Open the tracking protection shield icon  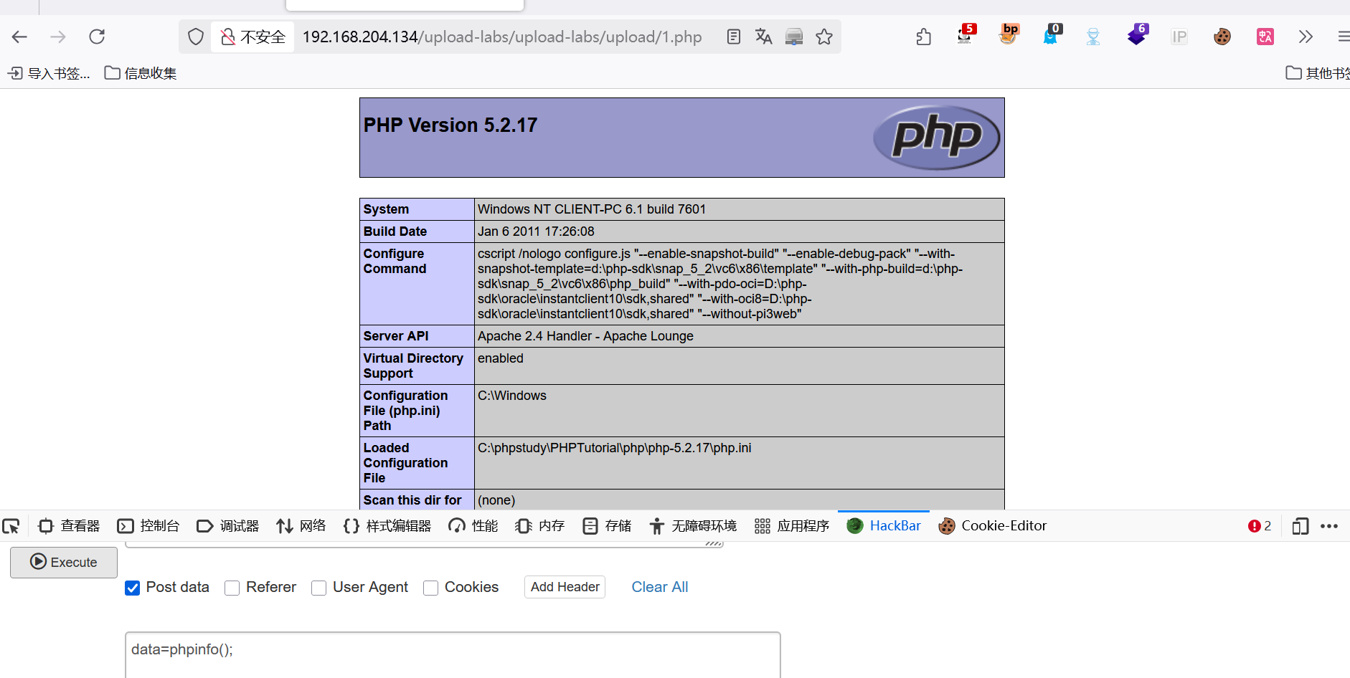click(x=196, y=37)
